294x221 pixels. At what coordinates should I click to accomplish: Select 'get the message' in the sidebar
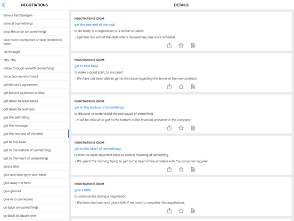35,125
